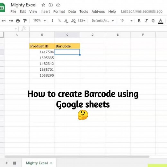Check the cloud document status icon
Viewport: 167px width, 167px height.
[58, 5]
